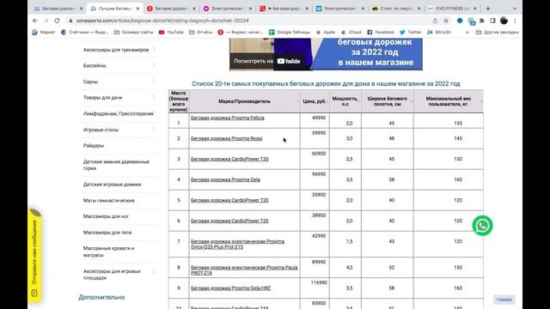Image resolution: width=550 pixels, height=309 pixels.
Task: Open the Отчёты bookmark folder
Action: (x=200, y=33)
